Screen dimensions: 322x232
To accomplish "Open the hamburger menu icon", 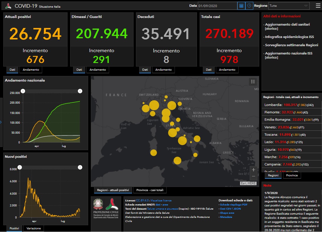I will pos(318,6).
